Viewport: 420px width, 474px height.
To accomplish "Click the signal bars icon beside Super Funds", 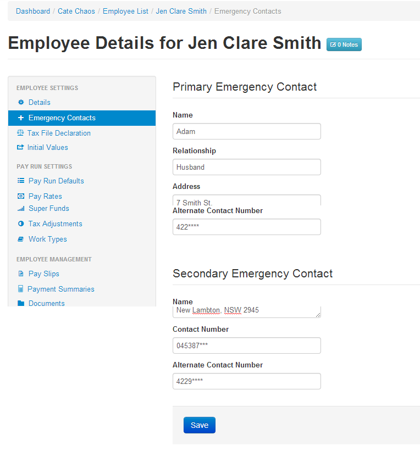I will [21, 209].
